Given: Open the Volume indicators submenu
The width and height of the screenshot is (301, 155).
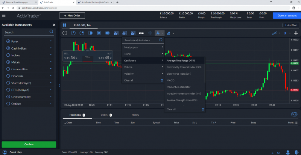Looking at the screenshot, I should (x=143, y=67).
